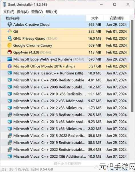Click the Visual C++ 2013 Redistributable installer icon
This screenshot has width=135, height=172.
pos(10,115)
